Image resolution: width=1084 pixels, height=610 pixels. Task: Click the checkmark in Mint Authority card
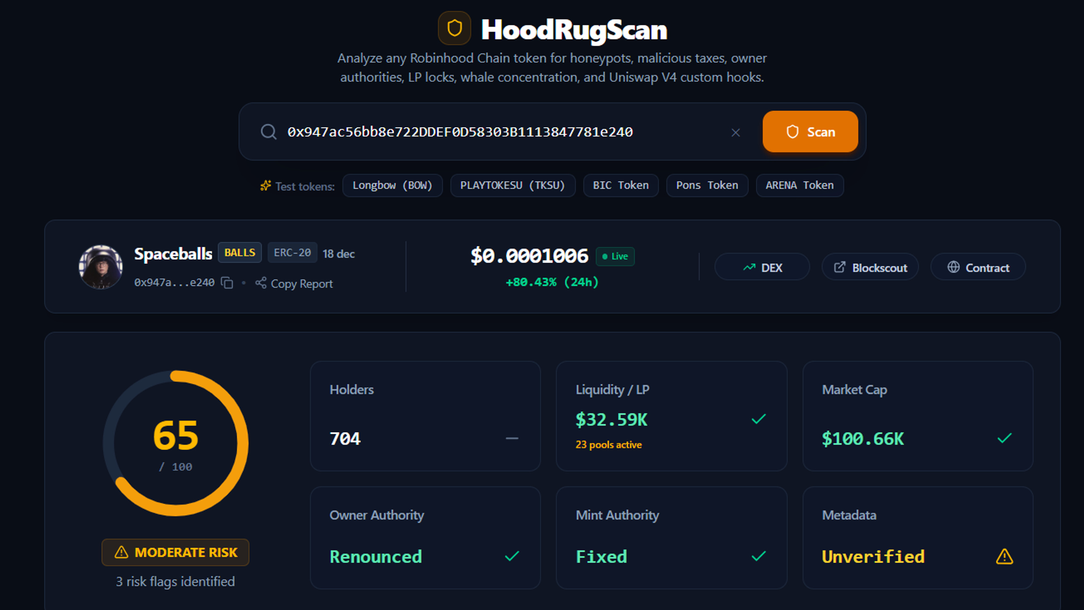point(758,556)
